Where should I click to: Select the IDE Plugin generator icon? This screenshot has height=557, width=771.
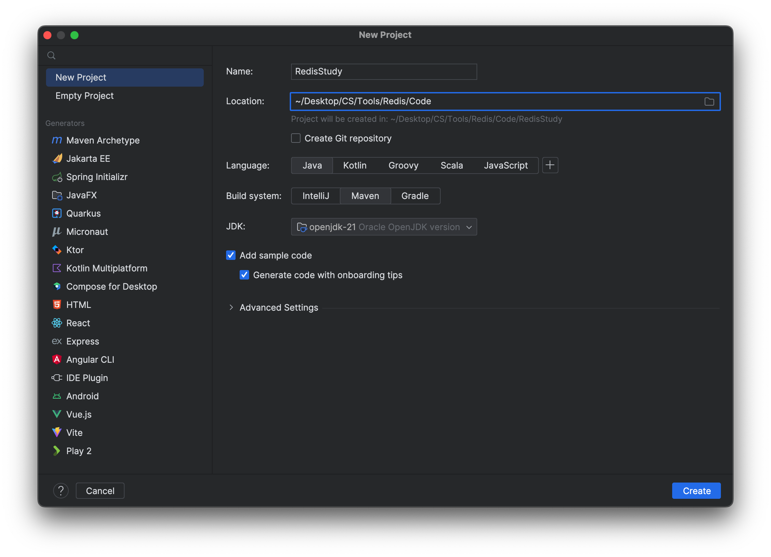pyautogui.click(x=57, y=378)
